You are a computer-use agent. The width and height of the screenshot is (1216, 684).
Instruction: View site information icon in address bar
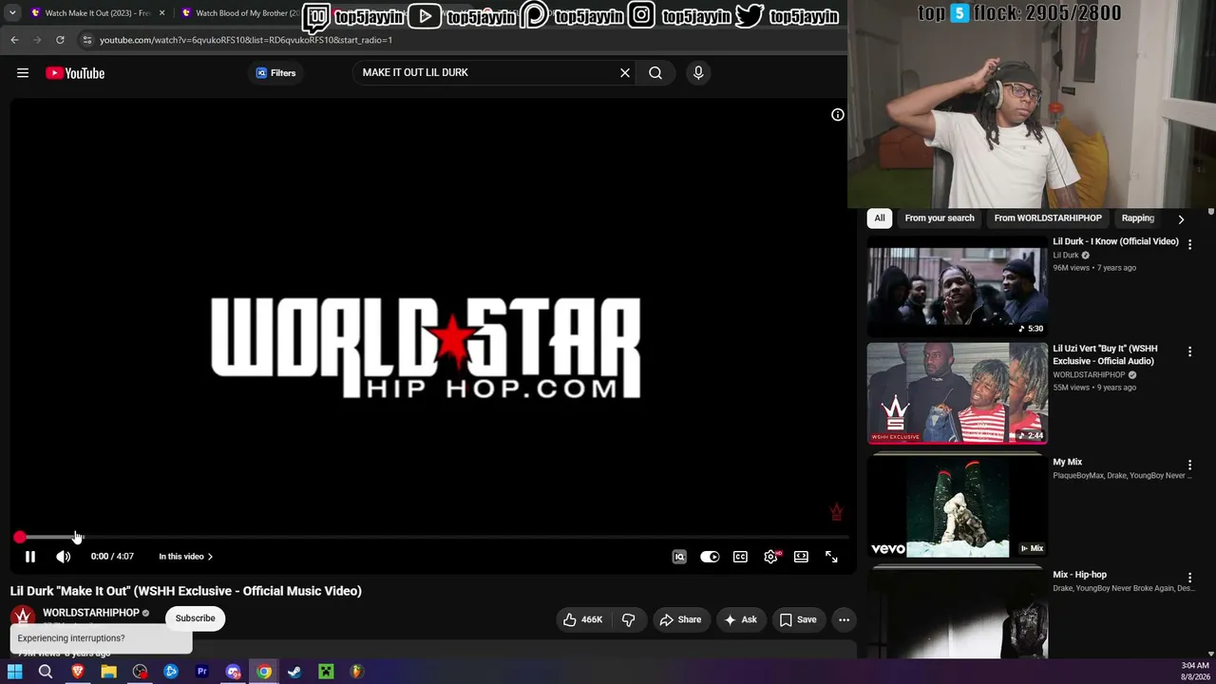pos(86,40)
